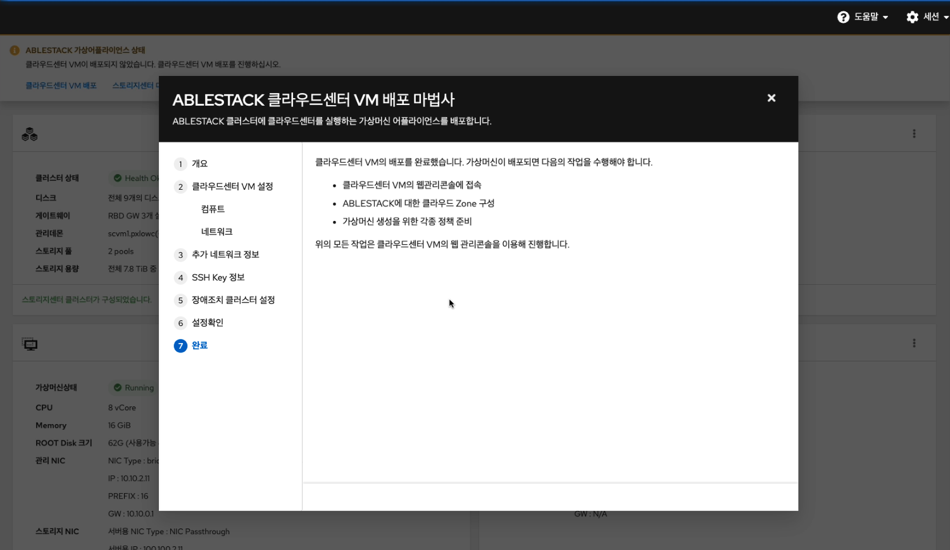This screenshot has height=550, width=950.
Task: Select the 네트워크 sub-step
Action: point(216,232)
